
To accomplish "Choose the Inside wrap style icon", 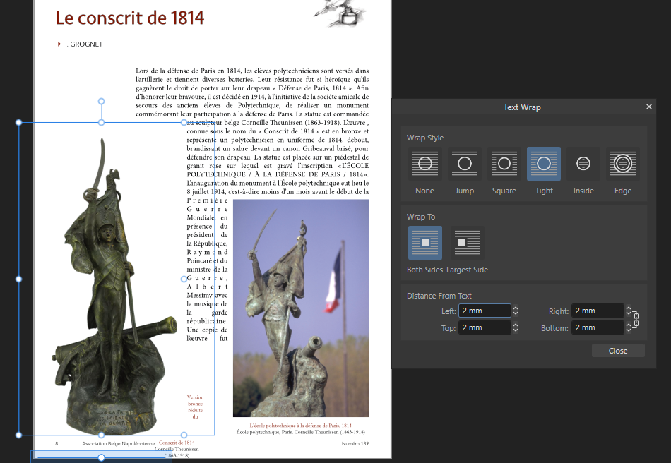I will pyautogui.click(x=583, y=164).
